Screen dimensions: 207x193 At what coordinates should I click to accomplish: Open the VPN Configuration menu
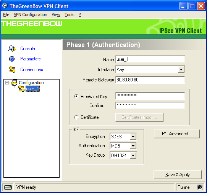[31, 15]
